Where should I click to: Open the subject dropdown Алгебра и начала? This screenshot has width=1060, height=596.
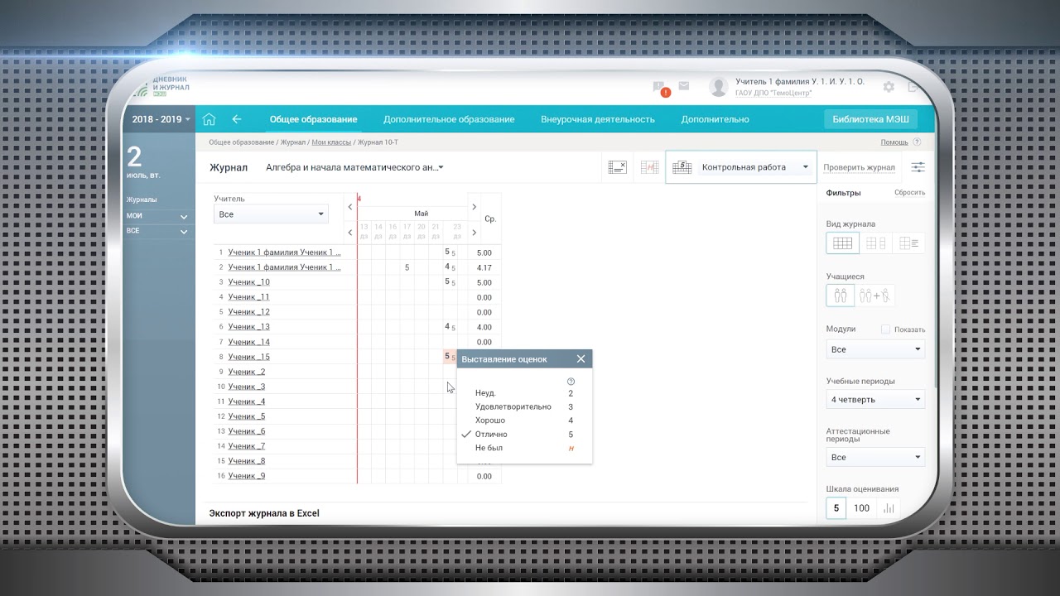(x=354, y=167)
